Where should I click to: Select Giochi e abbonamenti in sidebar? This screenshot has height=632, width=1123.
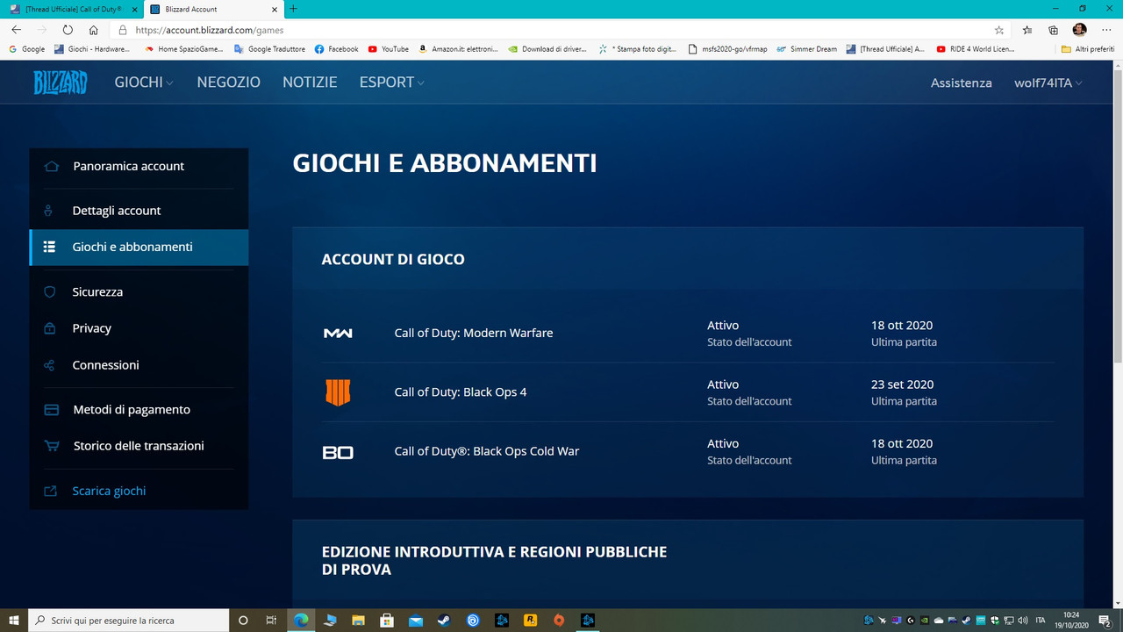tap(139, 247)
